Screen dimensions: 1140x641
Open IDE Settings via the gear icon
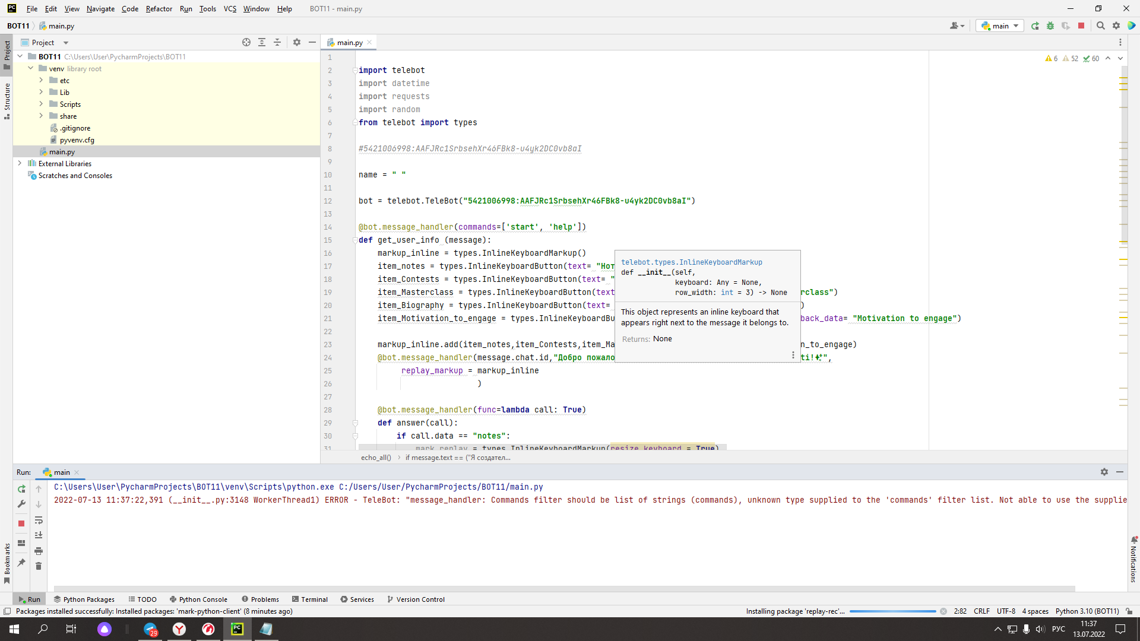1117,26
